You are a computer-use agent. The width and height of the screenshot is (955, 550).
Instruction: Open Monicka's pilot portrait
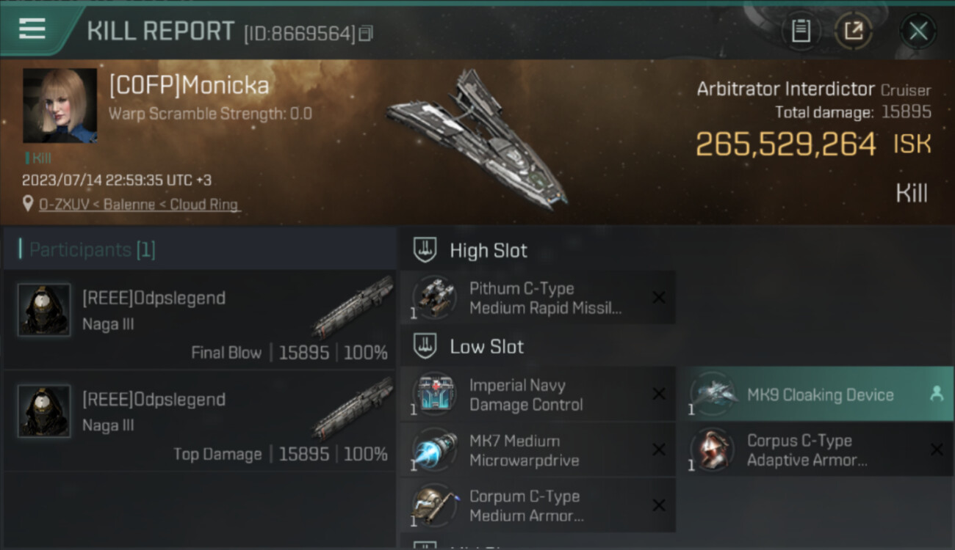pyautogui.click(x=60, y=106)
